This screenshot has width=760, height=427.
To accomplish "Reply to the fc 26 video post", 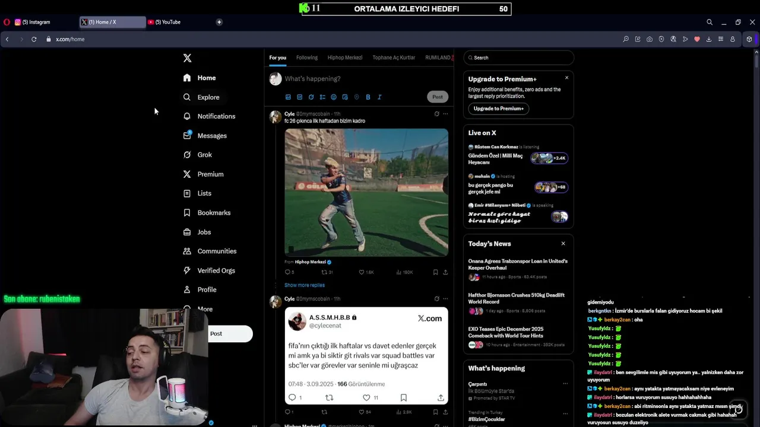I will click(290, 272).
